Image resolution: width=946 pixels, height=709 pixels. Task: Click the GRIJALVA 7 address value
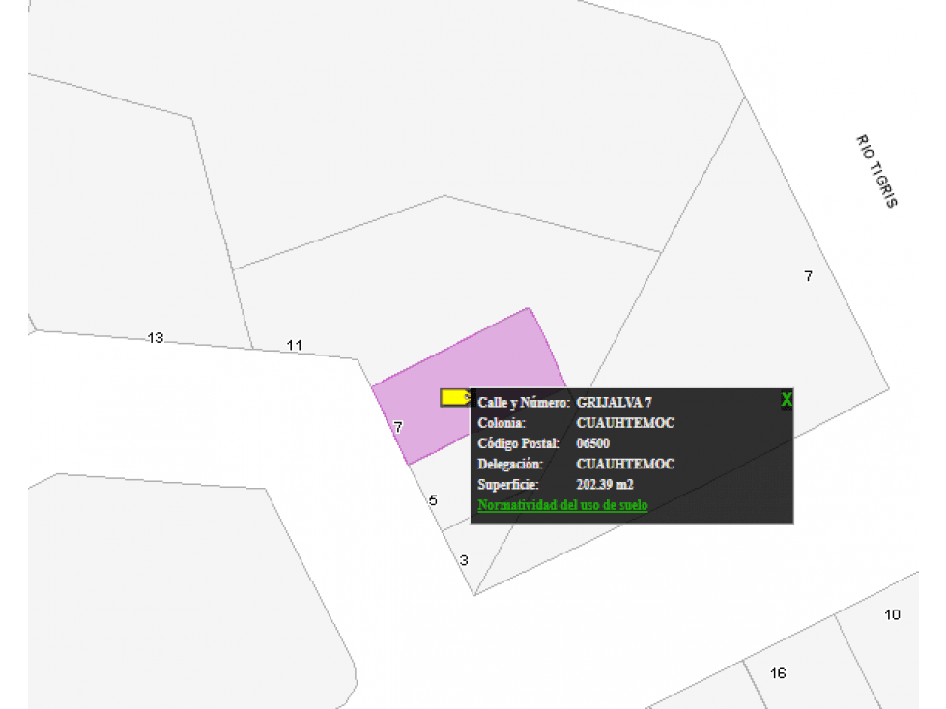click(614, 402)
